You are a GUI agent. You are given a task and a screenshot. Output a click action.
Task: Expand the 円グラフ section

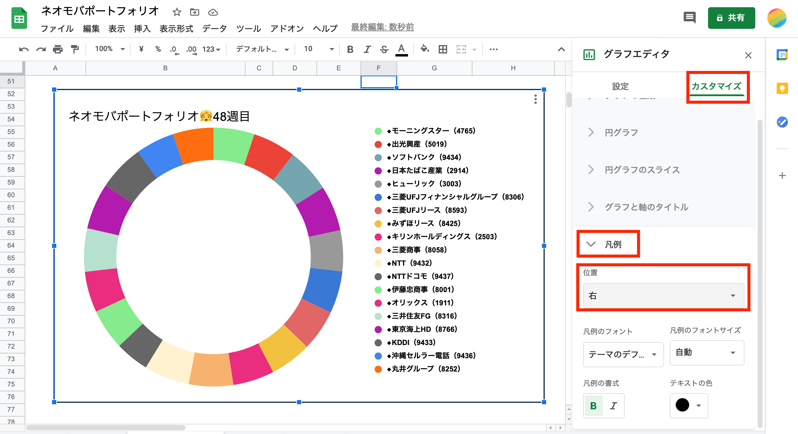664,133
